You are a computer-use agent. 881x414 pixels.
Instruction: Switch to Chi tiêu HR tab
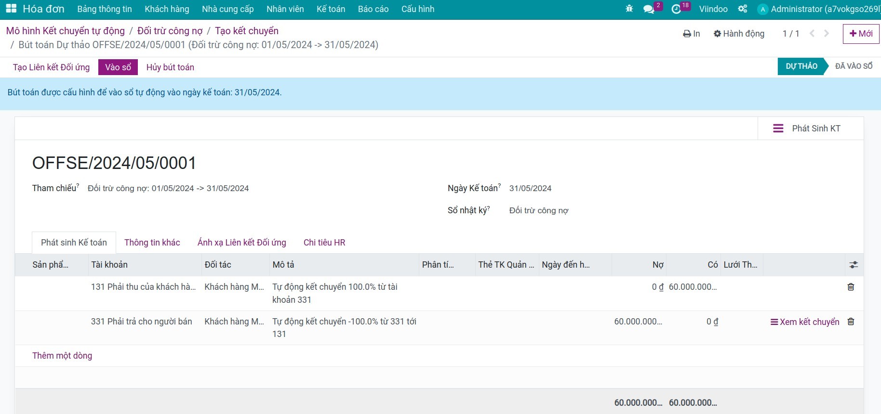[324, 243]
